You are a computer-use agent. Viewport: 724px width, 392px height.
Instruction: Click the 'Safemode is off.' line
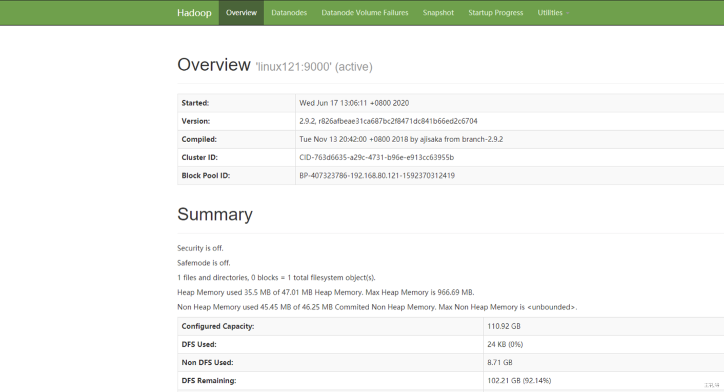tap(204, 263)
